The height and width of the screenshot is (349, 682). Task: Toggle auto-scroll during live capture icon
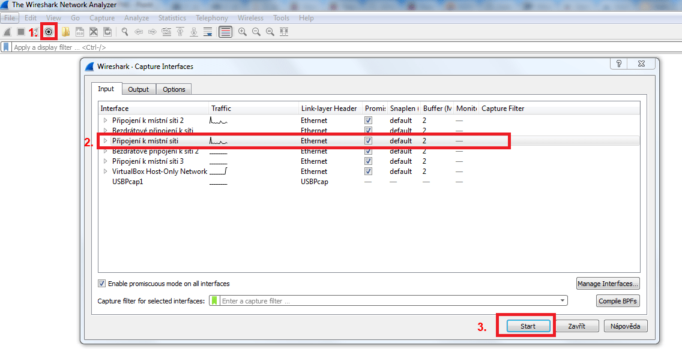pyautogui.click(x=208, y=32)
